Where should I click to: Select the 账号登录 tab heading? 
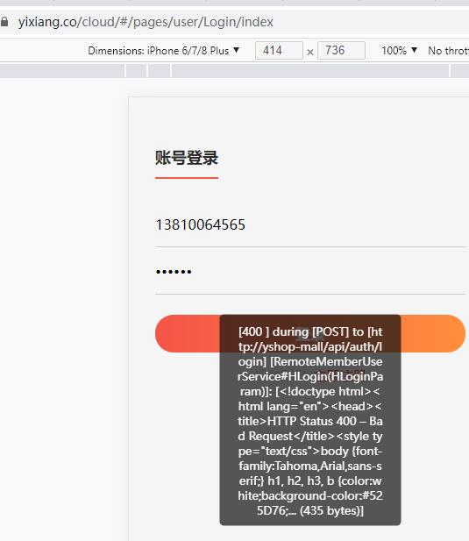[187, 158]
